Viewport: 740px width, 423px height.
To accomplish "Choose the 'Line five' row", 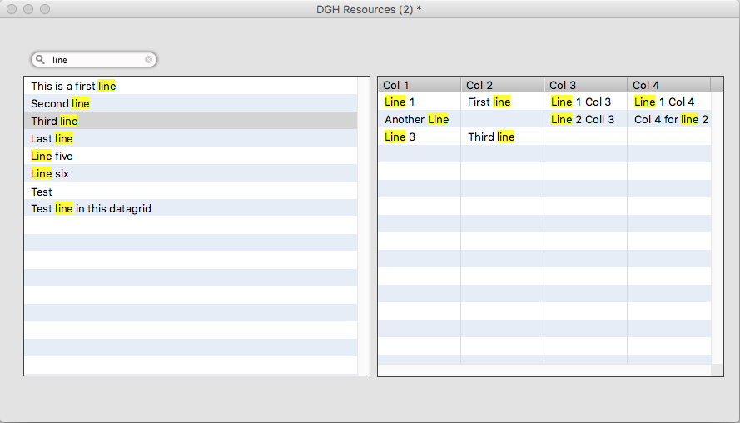I will point(52,156).
